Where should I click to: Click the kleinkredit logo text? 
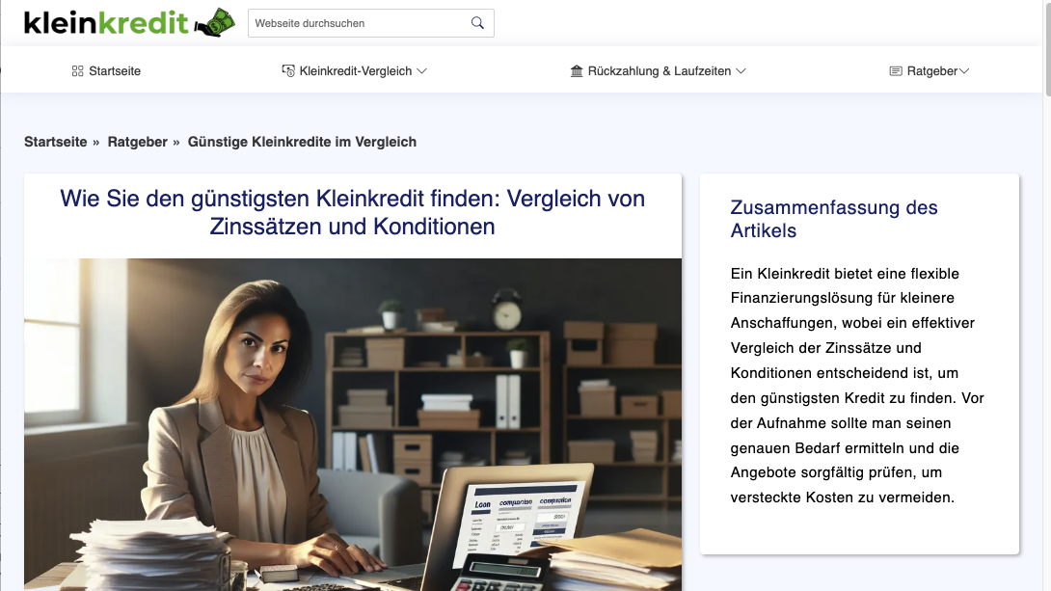(106, 22)
